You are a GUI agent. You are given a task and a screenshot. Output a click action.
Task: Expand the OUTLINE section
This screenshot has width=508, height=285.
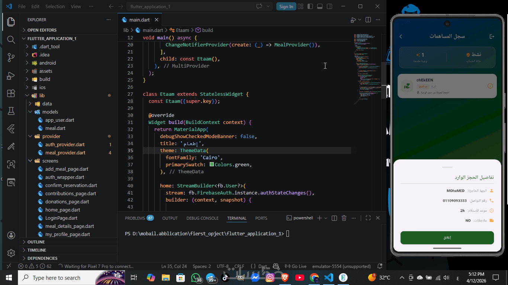tap(36, 242)
